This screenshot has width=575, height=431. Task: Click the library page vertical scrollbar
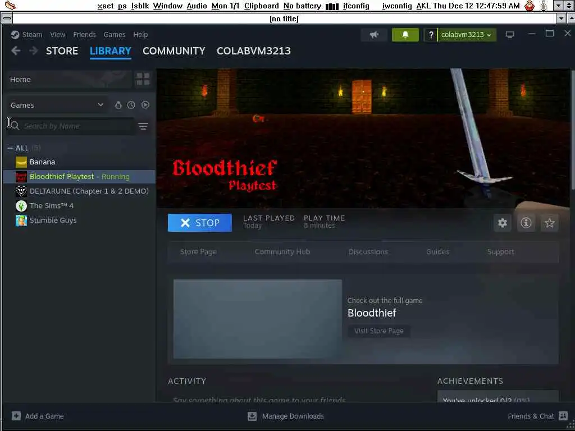pyautogui.click(x=572, y=130)
